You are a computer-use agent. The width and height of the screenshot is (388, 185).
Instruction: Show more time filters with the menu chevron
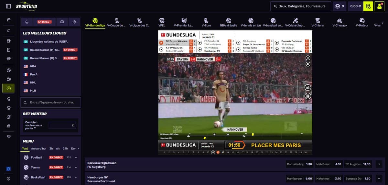tap(78, 149)
